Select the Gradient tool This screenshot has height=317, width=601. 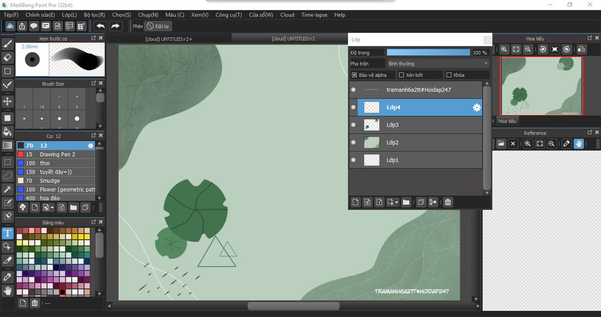[7, 145]
